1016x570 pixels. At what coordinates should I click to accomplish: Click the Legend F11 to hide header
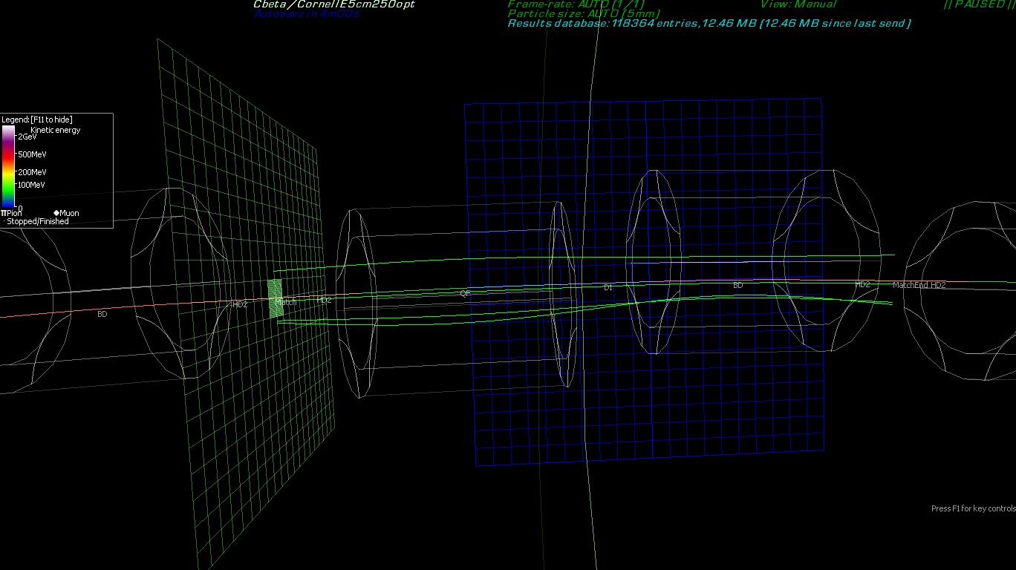37,119
